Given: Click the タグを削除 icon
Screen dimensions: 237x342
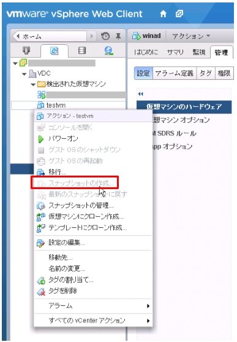Looking at the screenshot, I should pyautogui.click(x=41, y=292).
